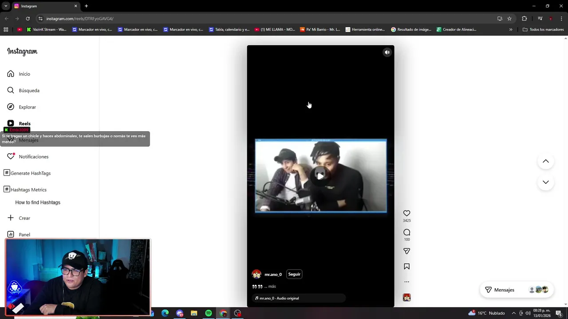Open taskbar notification center icon
The height and width of the screenshot is (319, 568).
pos(559,313)
